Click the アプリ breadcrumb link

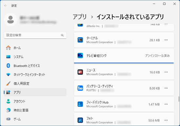coord(80,17)
